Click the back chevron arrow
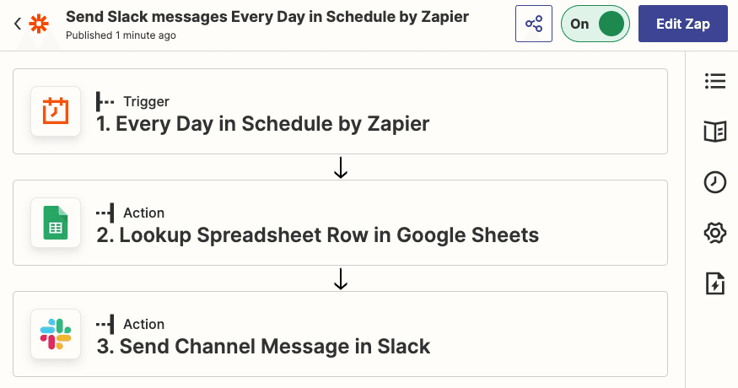Image resolution: width=738 pixels, height=388 pixels. click(18, 24)
